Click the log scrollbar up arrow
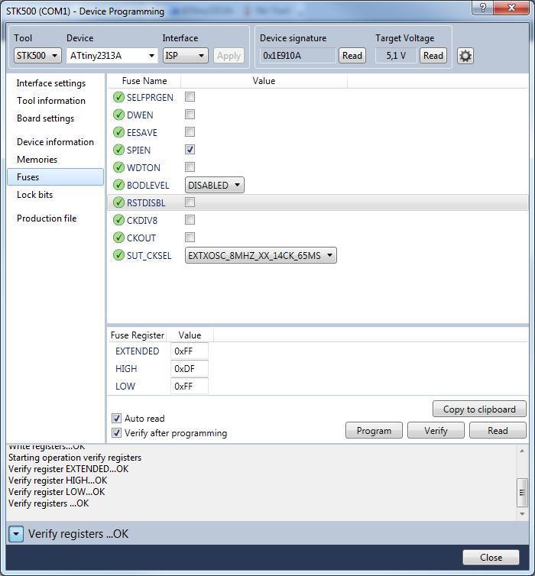The width and height of the screenshot is (535, 576). point(522,451)
